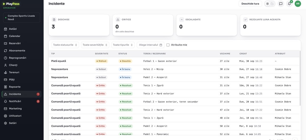Click the PlayPass logo

coord(11,4)
